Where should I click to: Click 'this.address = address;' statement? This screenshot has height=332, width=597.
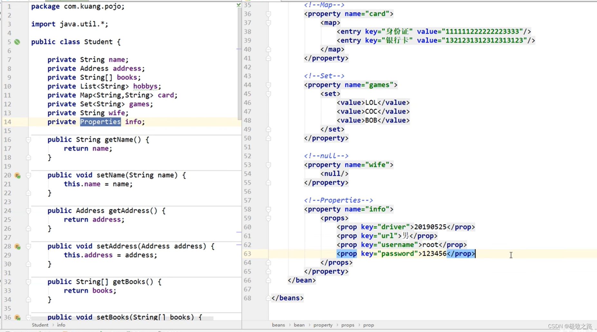coord(110,255)
